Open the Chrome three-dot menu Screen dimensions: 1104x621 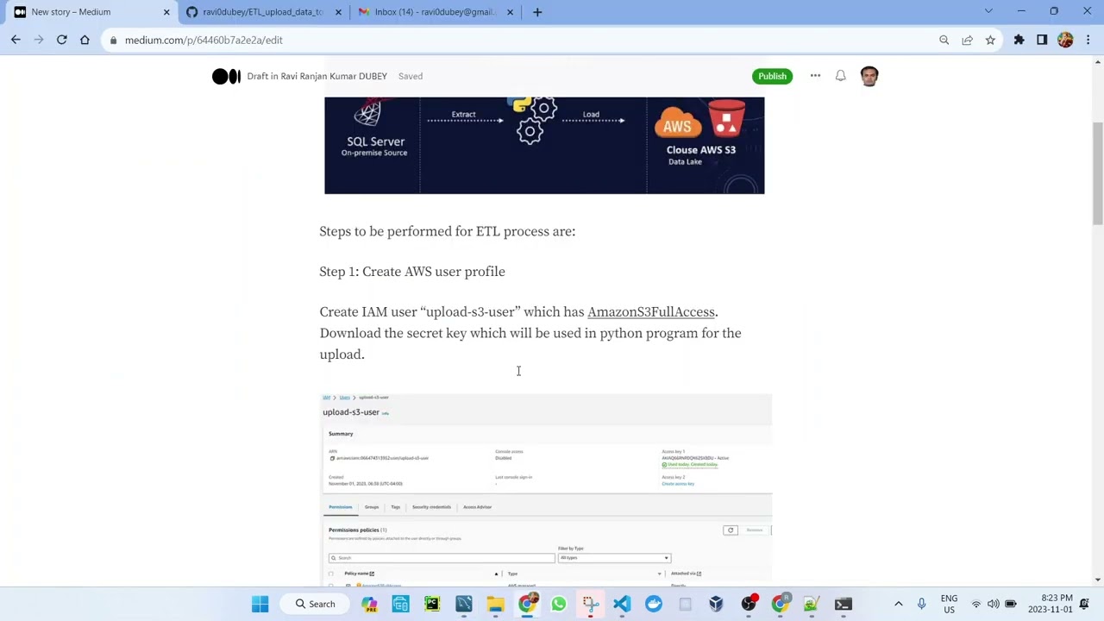coord(1088,40)
